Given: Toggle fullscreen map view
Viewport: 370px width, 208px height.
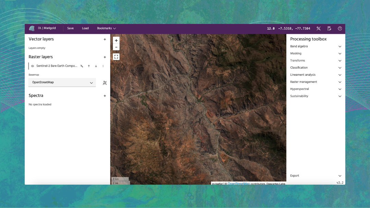Looking at the screenshot, I should coord(116,56).
